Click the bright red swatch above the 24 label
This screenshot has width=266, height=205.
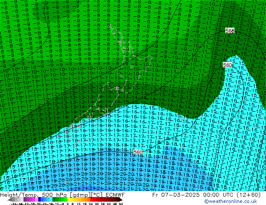point(91,200)
